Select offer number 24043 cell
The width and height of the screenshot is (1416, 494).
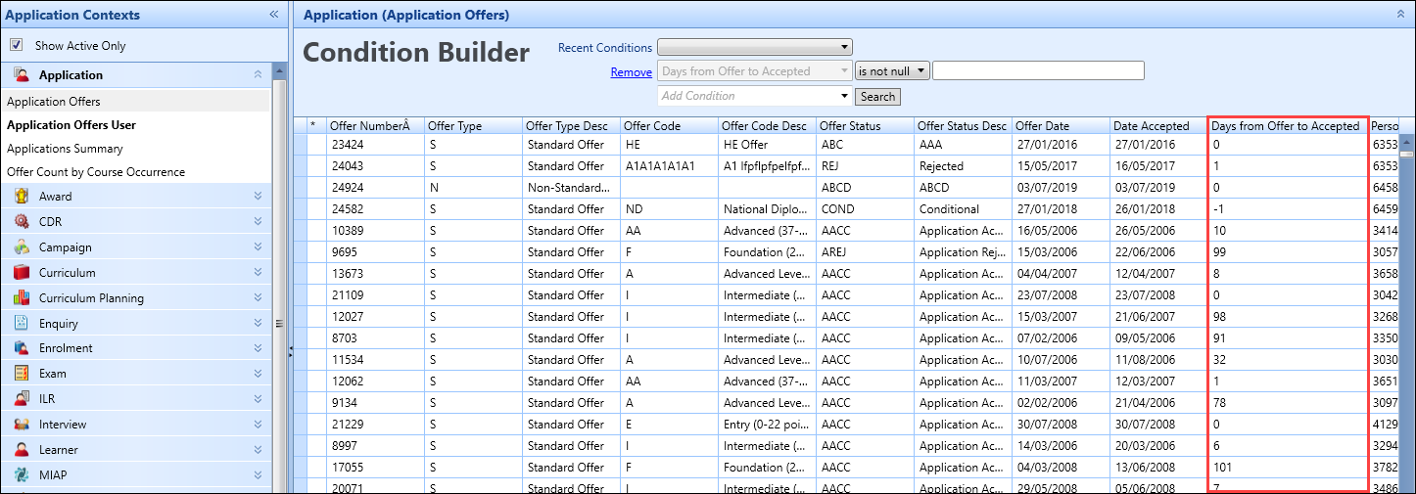click(375, 165)
